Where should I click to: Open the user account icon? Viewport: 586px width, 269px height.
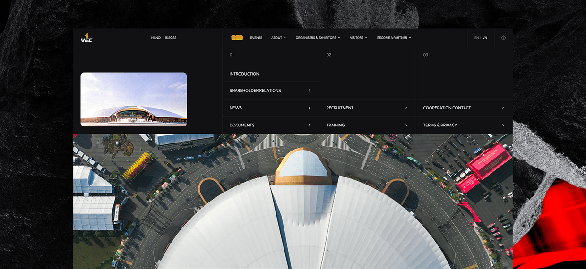(503, 38)
